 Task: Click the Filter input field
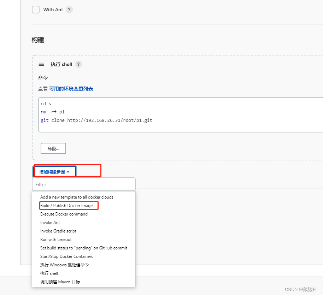(x=84, y=184)
